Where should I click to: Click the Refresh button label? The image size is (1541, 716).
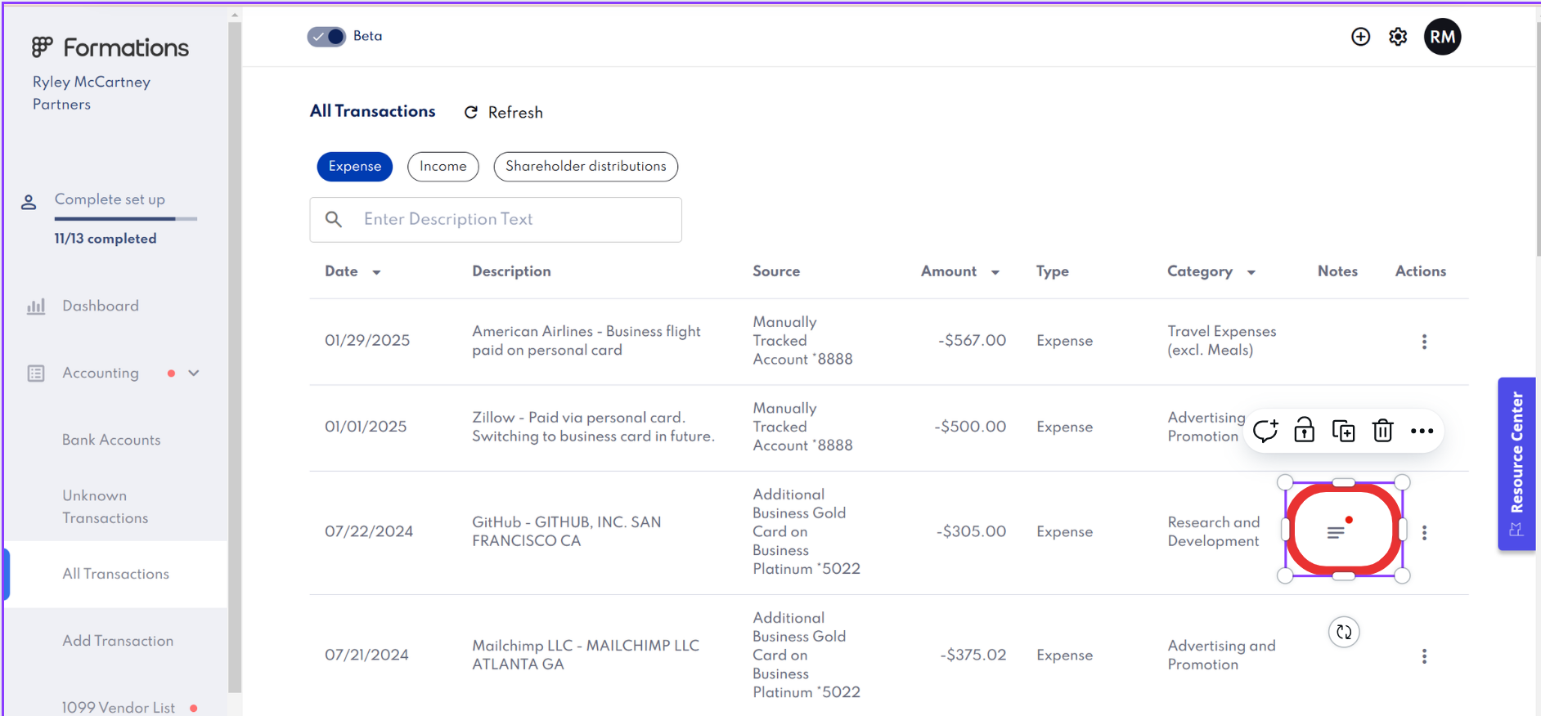(x=515, y=112)
